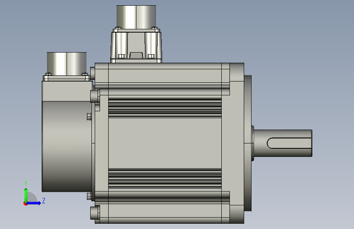Select the front mounting flange plate

237,143
